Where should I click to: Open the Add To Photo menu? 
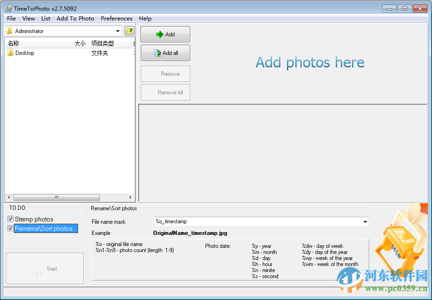(x=75, y=19)
